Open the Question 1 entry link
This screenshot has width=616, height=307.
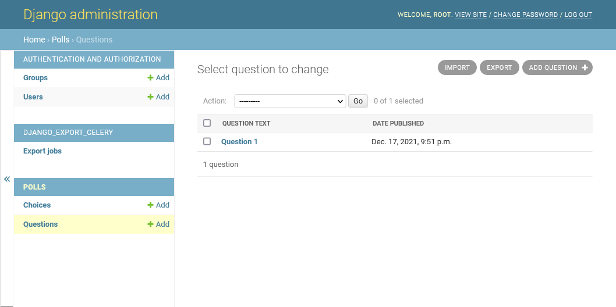click(239, 141)
